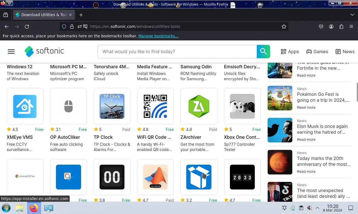Bookmark this page with the star

click(284, 26)
